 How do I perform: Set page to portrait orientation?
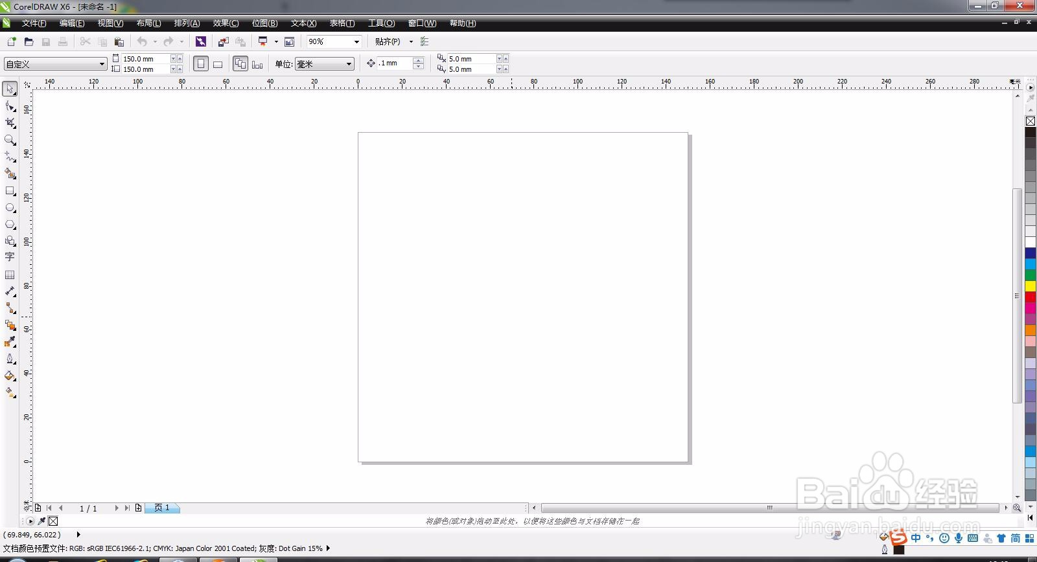click(201, 64)
